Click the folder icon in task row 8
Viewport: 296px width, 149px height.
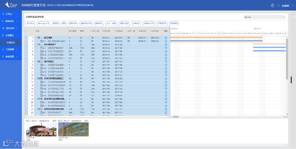39,61
